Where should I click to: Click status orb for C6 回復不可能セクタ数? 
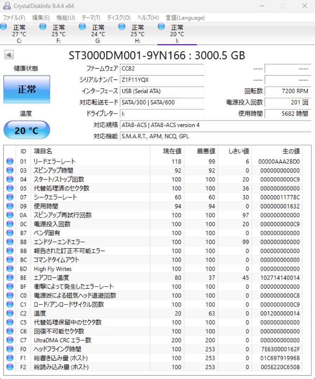tap(10, 331)
